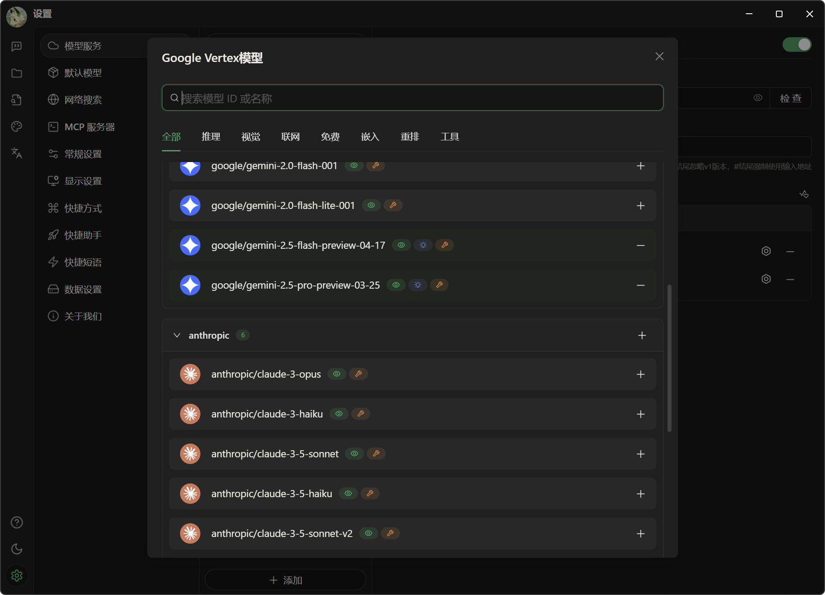
Task: Add anthropic/claude-3-opus with plus icon
Action: point(641,374)
